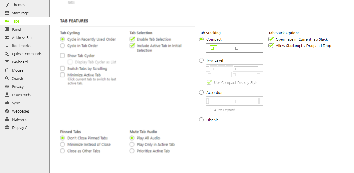This screenshot has width=354, height=173.
Task: Click the Display All gear icon
Action: [7, 127]
